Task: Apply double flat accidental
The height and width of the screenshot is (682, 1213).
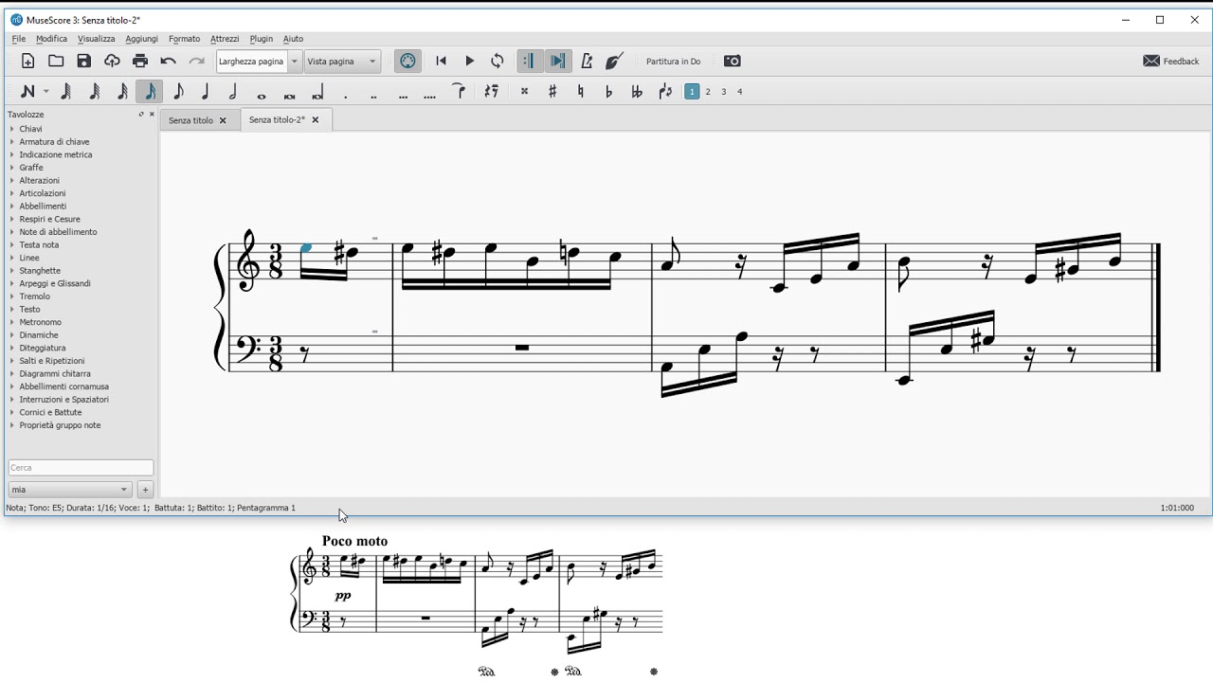Action: [637, 91]
